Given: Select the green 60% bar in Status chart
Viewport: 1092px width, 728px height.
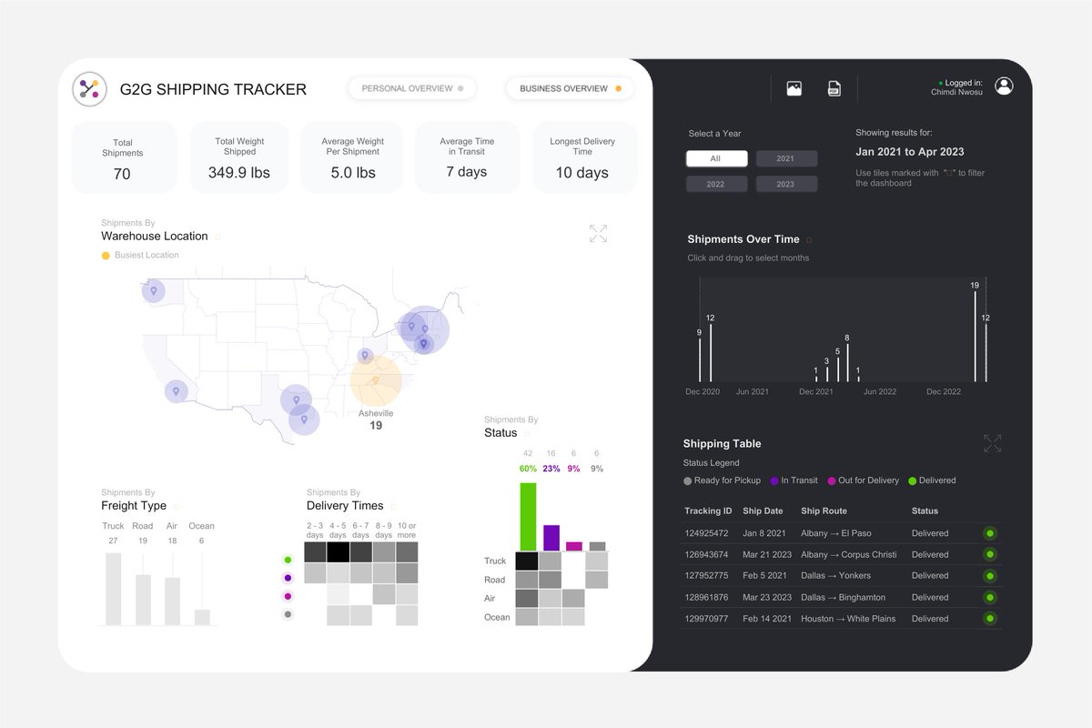Looking at the screenshot, I should pyautogui.click(x=528, y=517).
